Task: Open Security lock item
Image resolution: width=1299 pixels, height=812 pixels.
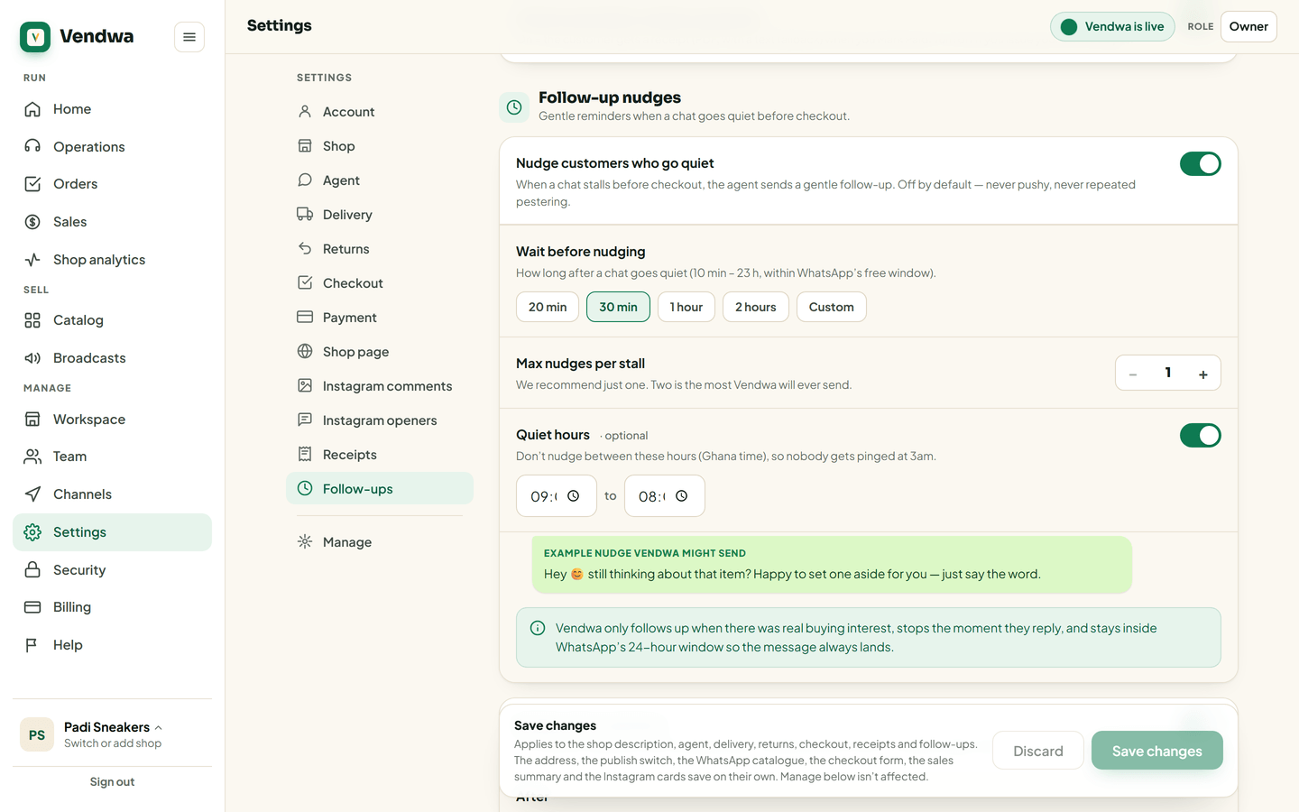Action: coord(112,570)
